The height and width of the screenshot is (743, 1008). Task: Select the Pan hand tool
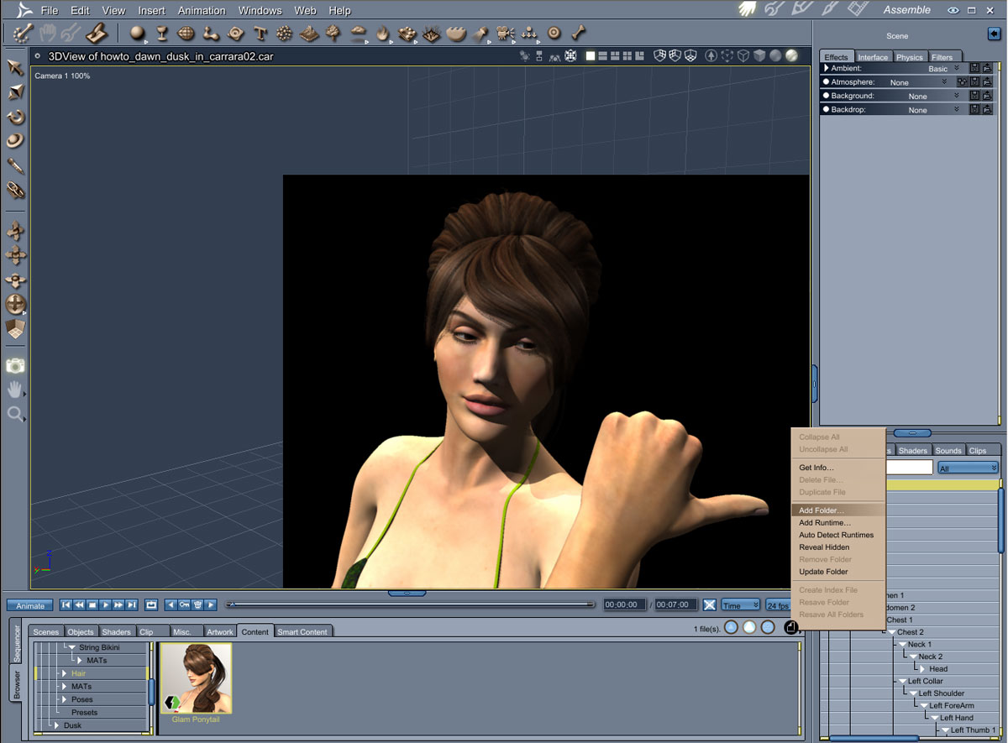click(15, 389)
